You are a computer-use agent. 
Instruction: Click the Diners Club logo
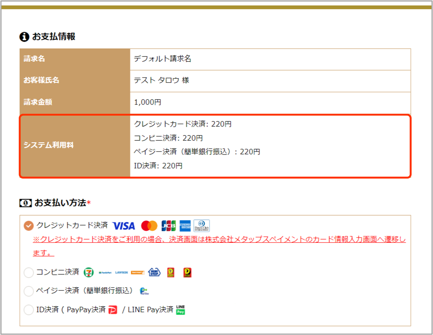201,226
